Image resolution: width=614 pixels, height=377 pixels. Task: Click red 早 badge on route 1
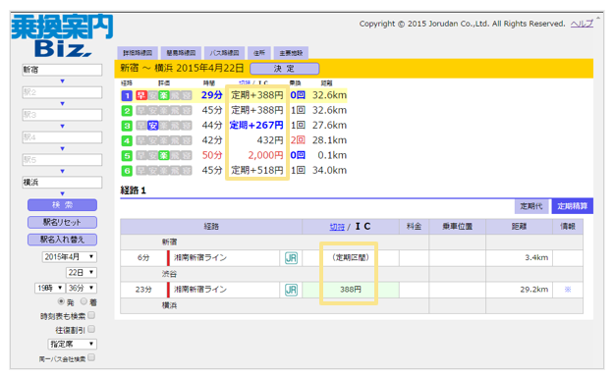click(140, 95)
